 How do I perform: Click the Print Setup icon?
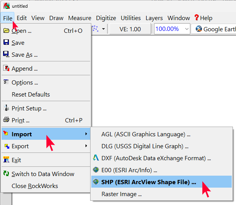[6, 108]
